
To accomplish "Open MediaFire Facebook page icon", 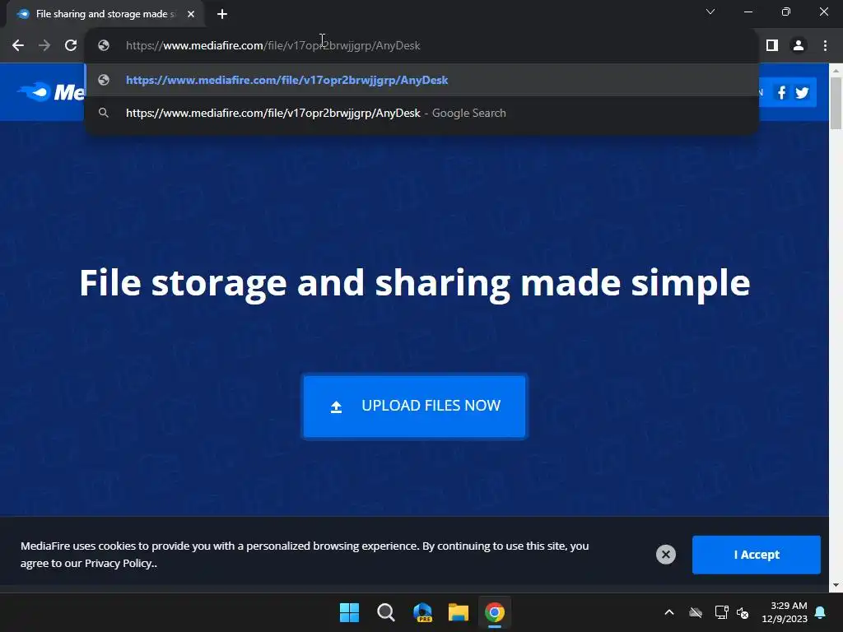I will 782,92.
